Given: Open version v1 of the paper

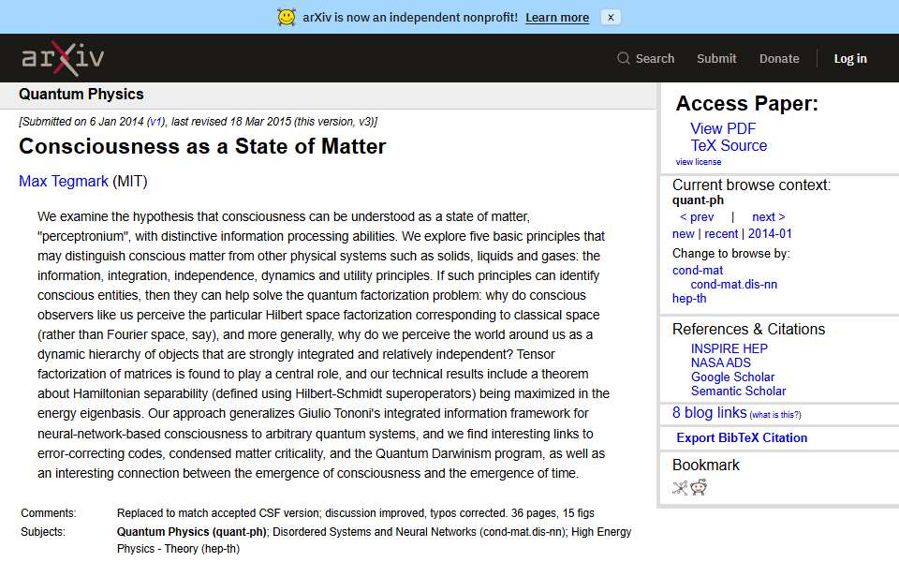Looking at the screenshot, I should (155, 122).
